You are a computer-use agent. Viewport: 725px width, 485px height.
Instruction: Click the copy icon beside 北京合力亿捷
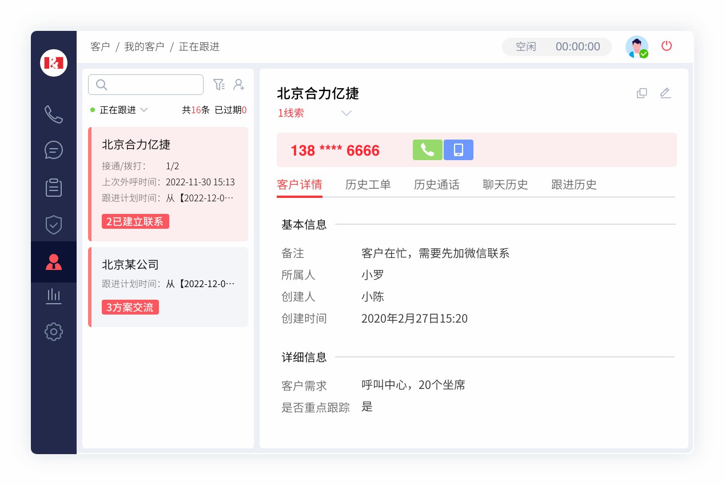pyautogui.click(x=642, y=93)
